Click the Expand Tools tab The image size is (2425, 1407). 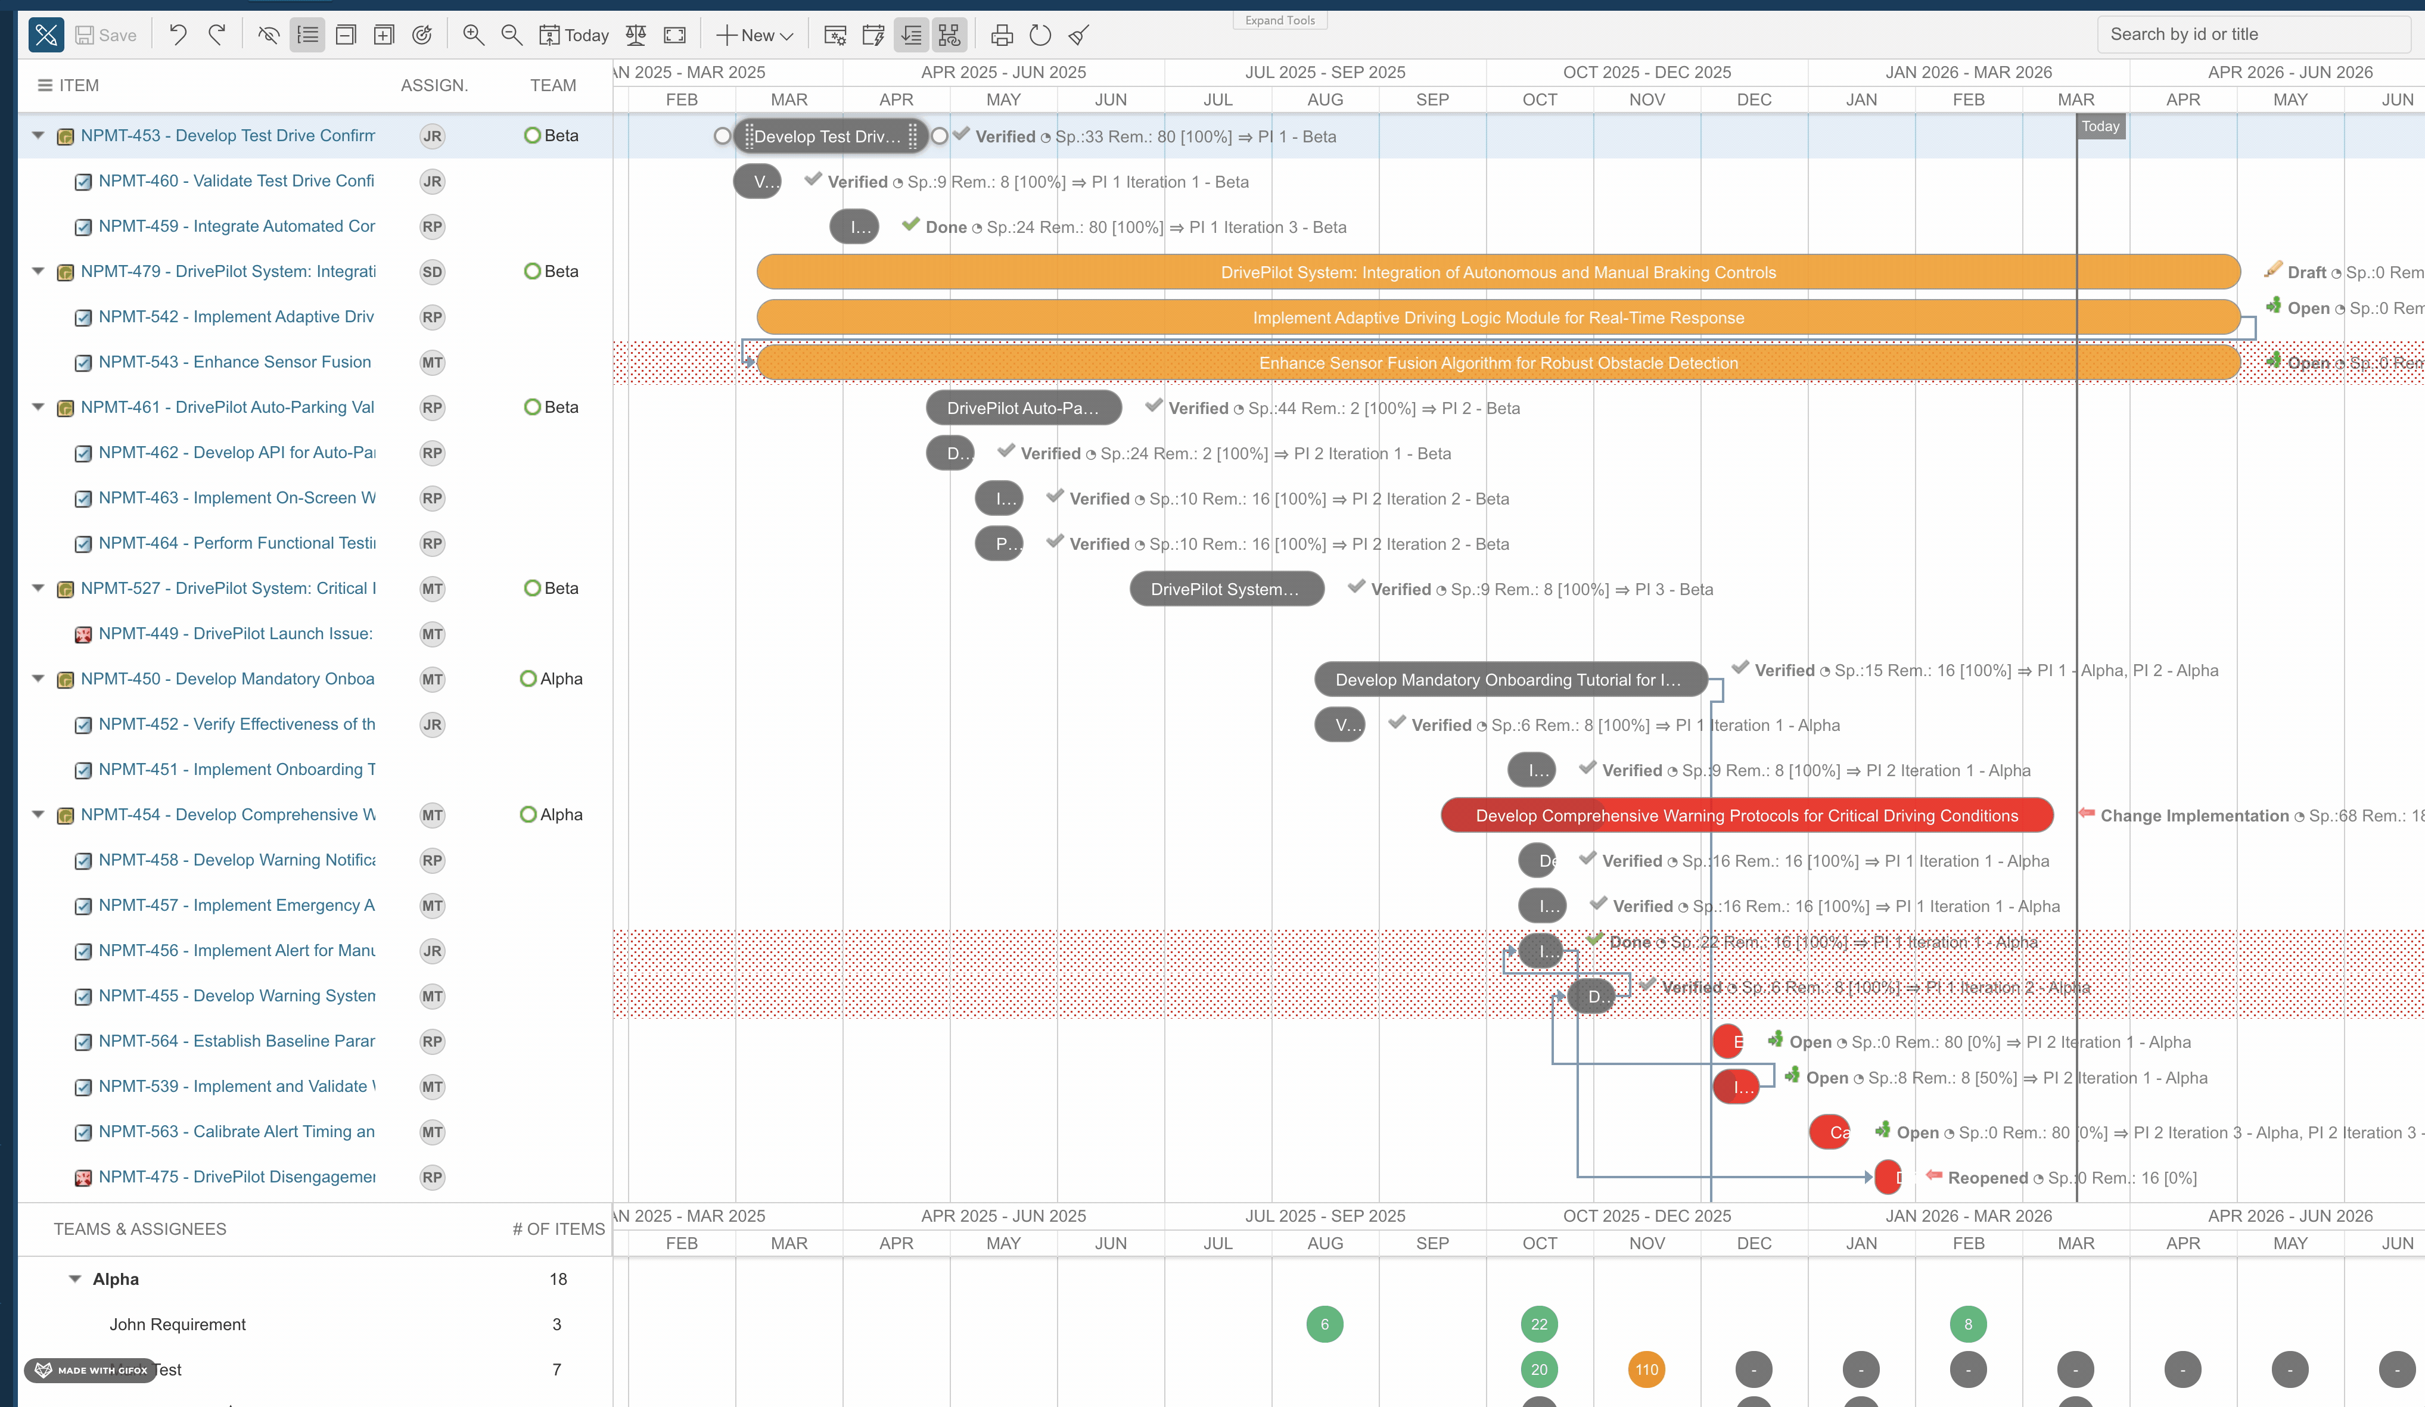pyautogui.click(x=1279, y=20)
